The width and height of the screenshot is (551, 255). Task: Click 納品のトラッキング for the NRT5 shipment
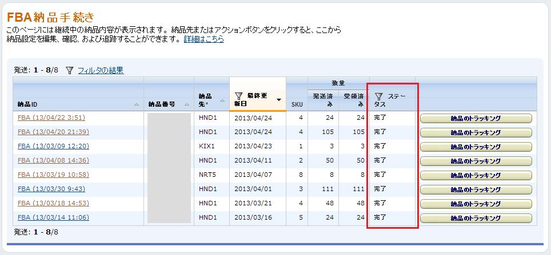coord(476,176)
